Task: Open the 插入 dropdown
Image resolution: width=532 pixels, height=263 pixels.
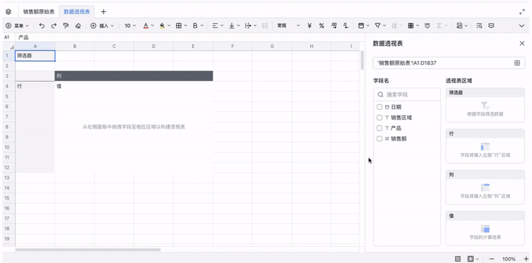Action: click(102, 25)
